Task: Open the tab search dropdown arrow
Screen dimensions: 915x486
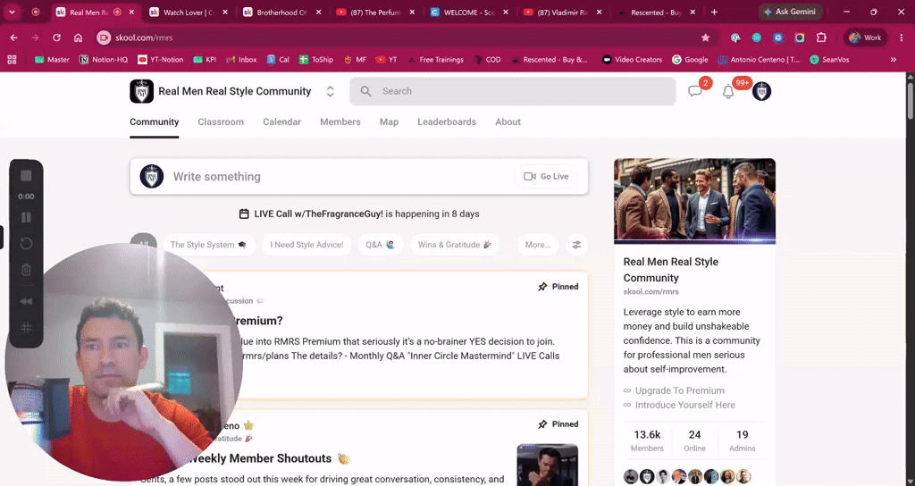Action: [12, 12]
